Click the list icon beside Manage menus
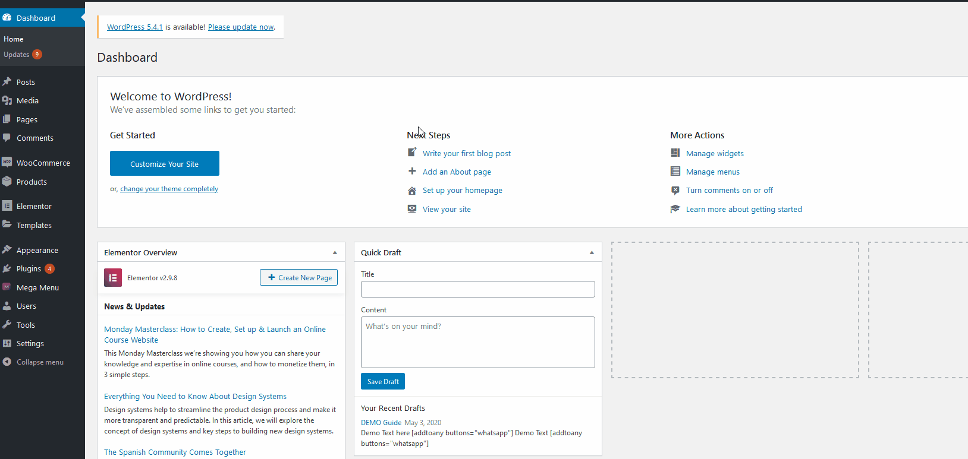The height and width of the screenshot is (459, 968). tap(675, 171)
